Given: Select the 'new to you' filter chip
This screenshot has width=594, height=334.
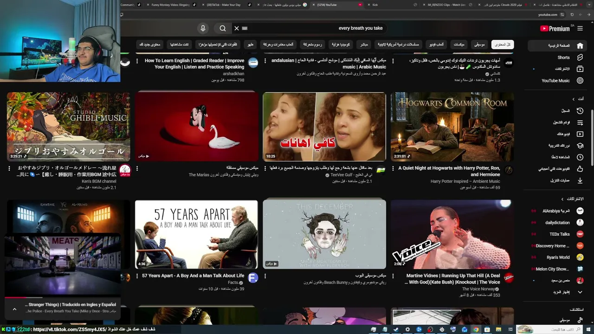Looking at the screenshot, I should point(150,45).
